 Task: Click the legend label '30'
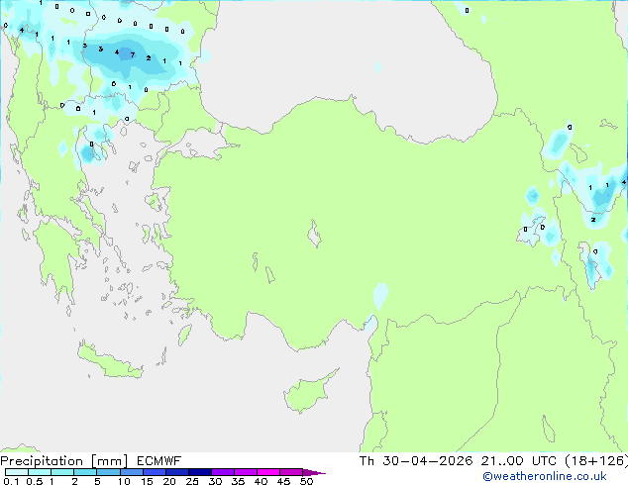pos(215,481)
